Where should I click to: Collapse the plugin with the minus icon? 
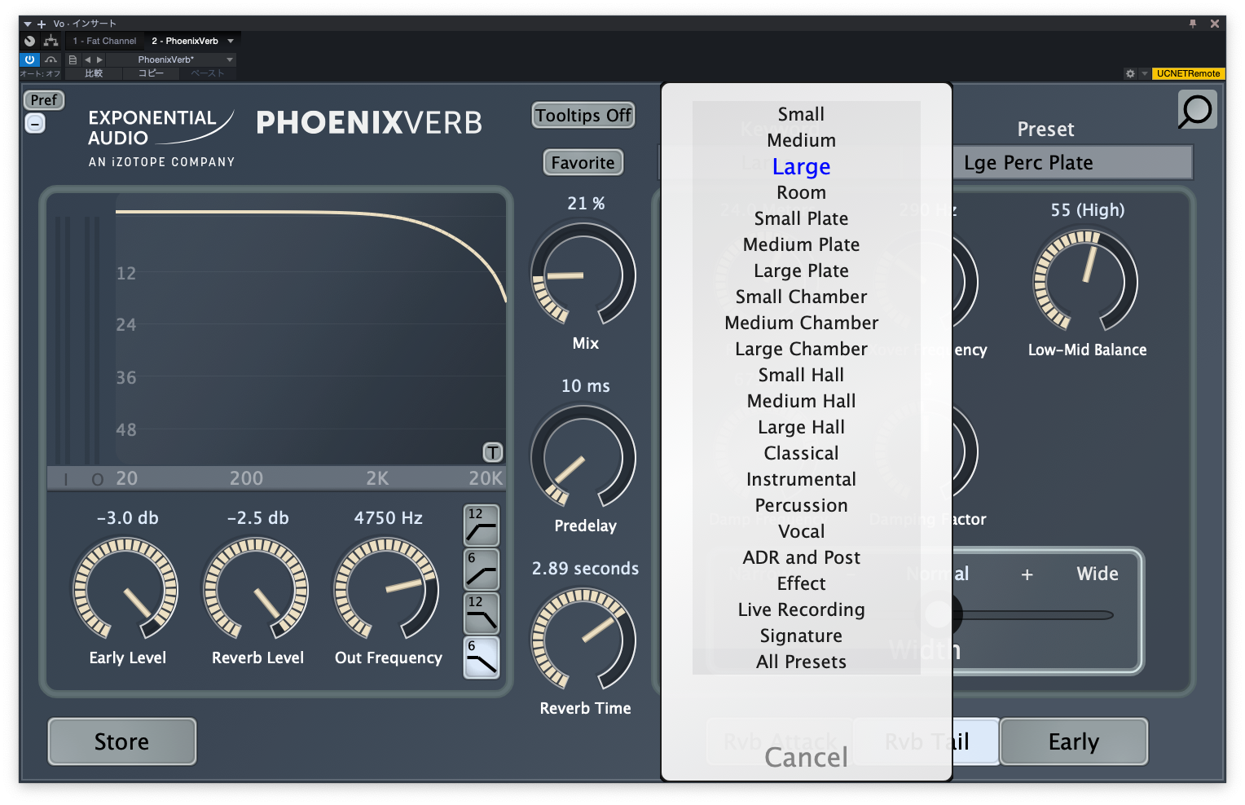click(35, 124)
